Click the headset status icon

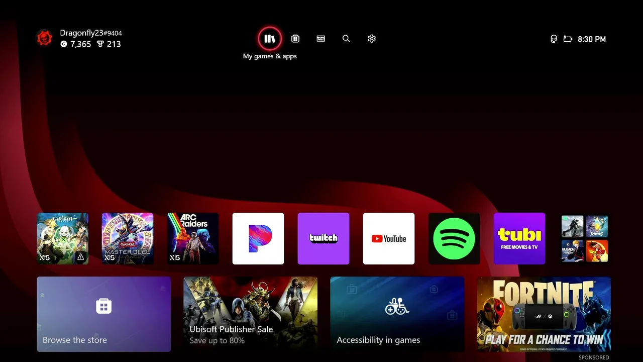(554, 39)
